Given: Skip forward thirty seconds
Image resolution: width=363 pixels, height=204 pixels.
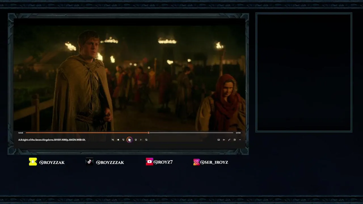Looking at the screenshot, I should pyautogui.click(x=136, y=140).
